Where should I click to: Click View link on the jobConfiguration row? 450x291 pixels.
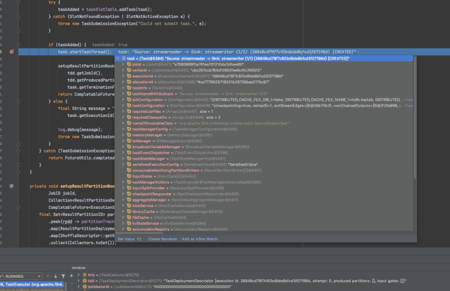[409, 100]
